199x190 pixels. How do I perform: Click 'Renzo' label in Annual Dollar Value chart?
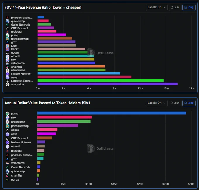pos(15,180)
